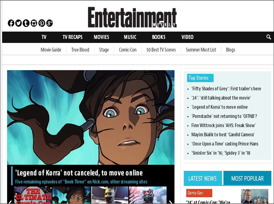This screenshot has height=204, width=274.
Task: Select the Korra carousel thumbnail
Action: (x=71, y=195)
